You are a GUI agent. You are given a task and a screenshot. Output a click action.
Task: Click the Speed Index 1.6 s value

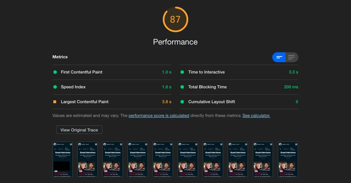click(x=166, y=87)
